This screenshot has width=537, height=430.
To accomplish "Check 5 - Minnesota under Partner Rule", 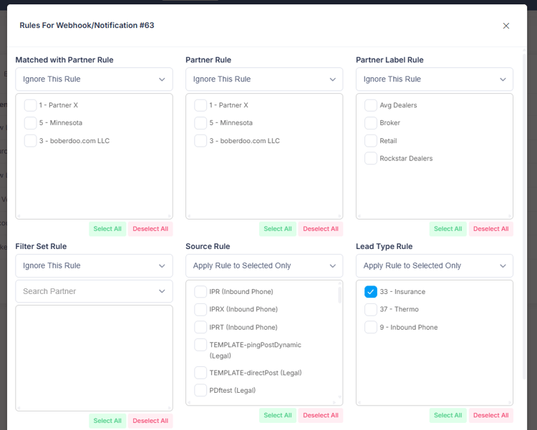I will click(200, 123).
